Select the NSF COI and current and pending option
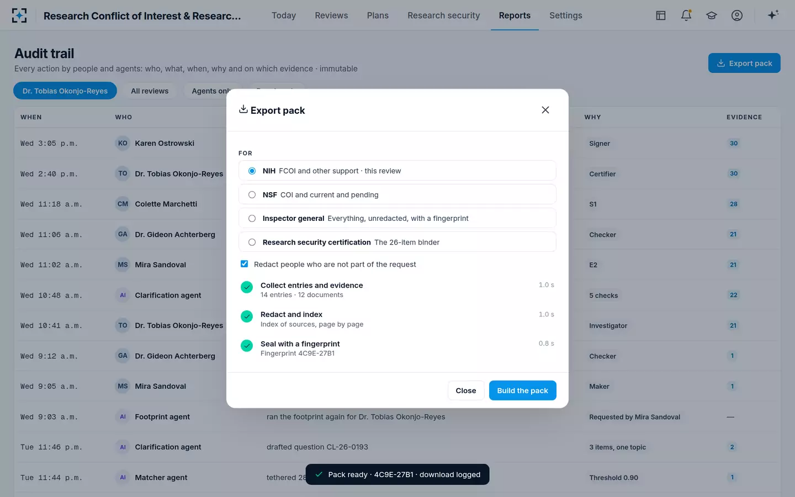This screenshot has width=795, height=497. click(397, 194)
